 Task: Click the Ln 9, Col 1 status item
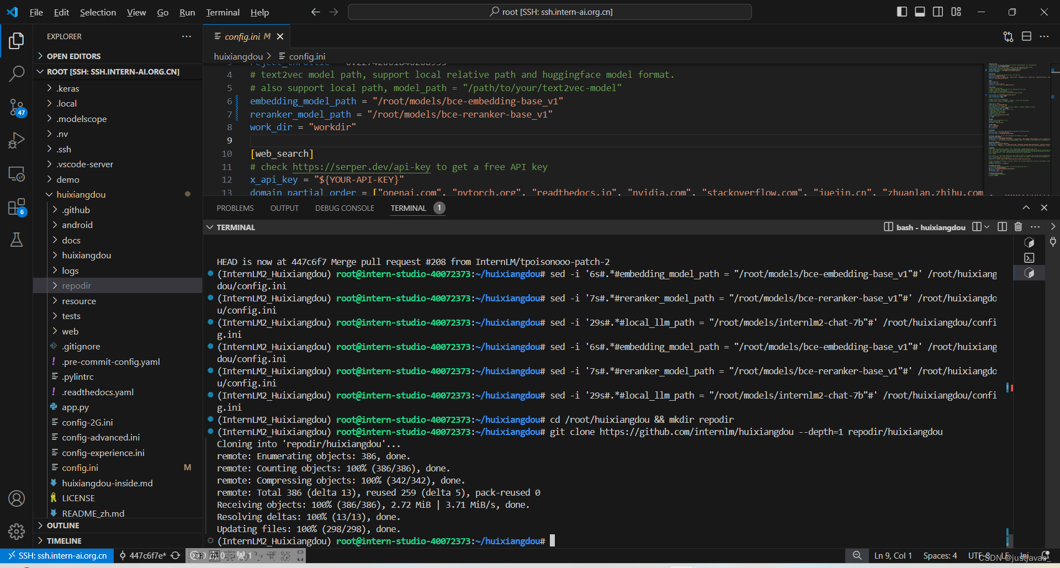[893, 555]
